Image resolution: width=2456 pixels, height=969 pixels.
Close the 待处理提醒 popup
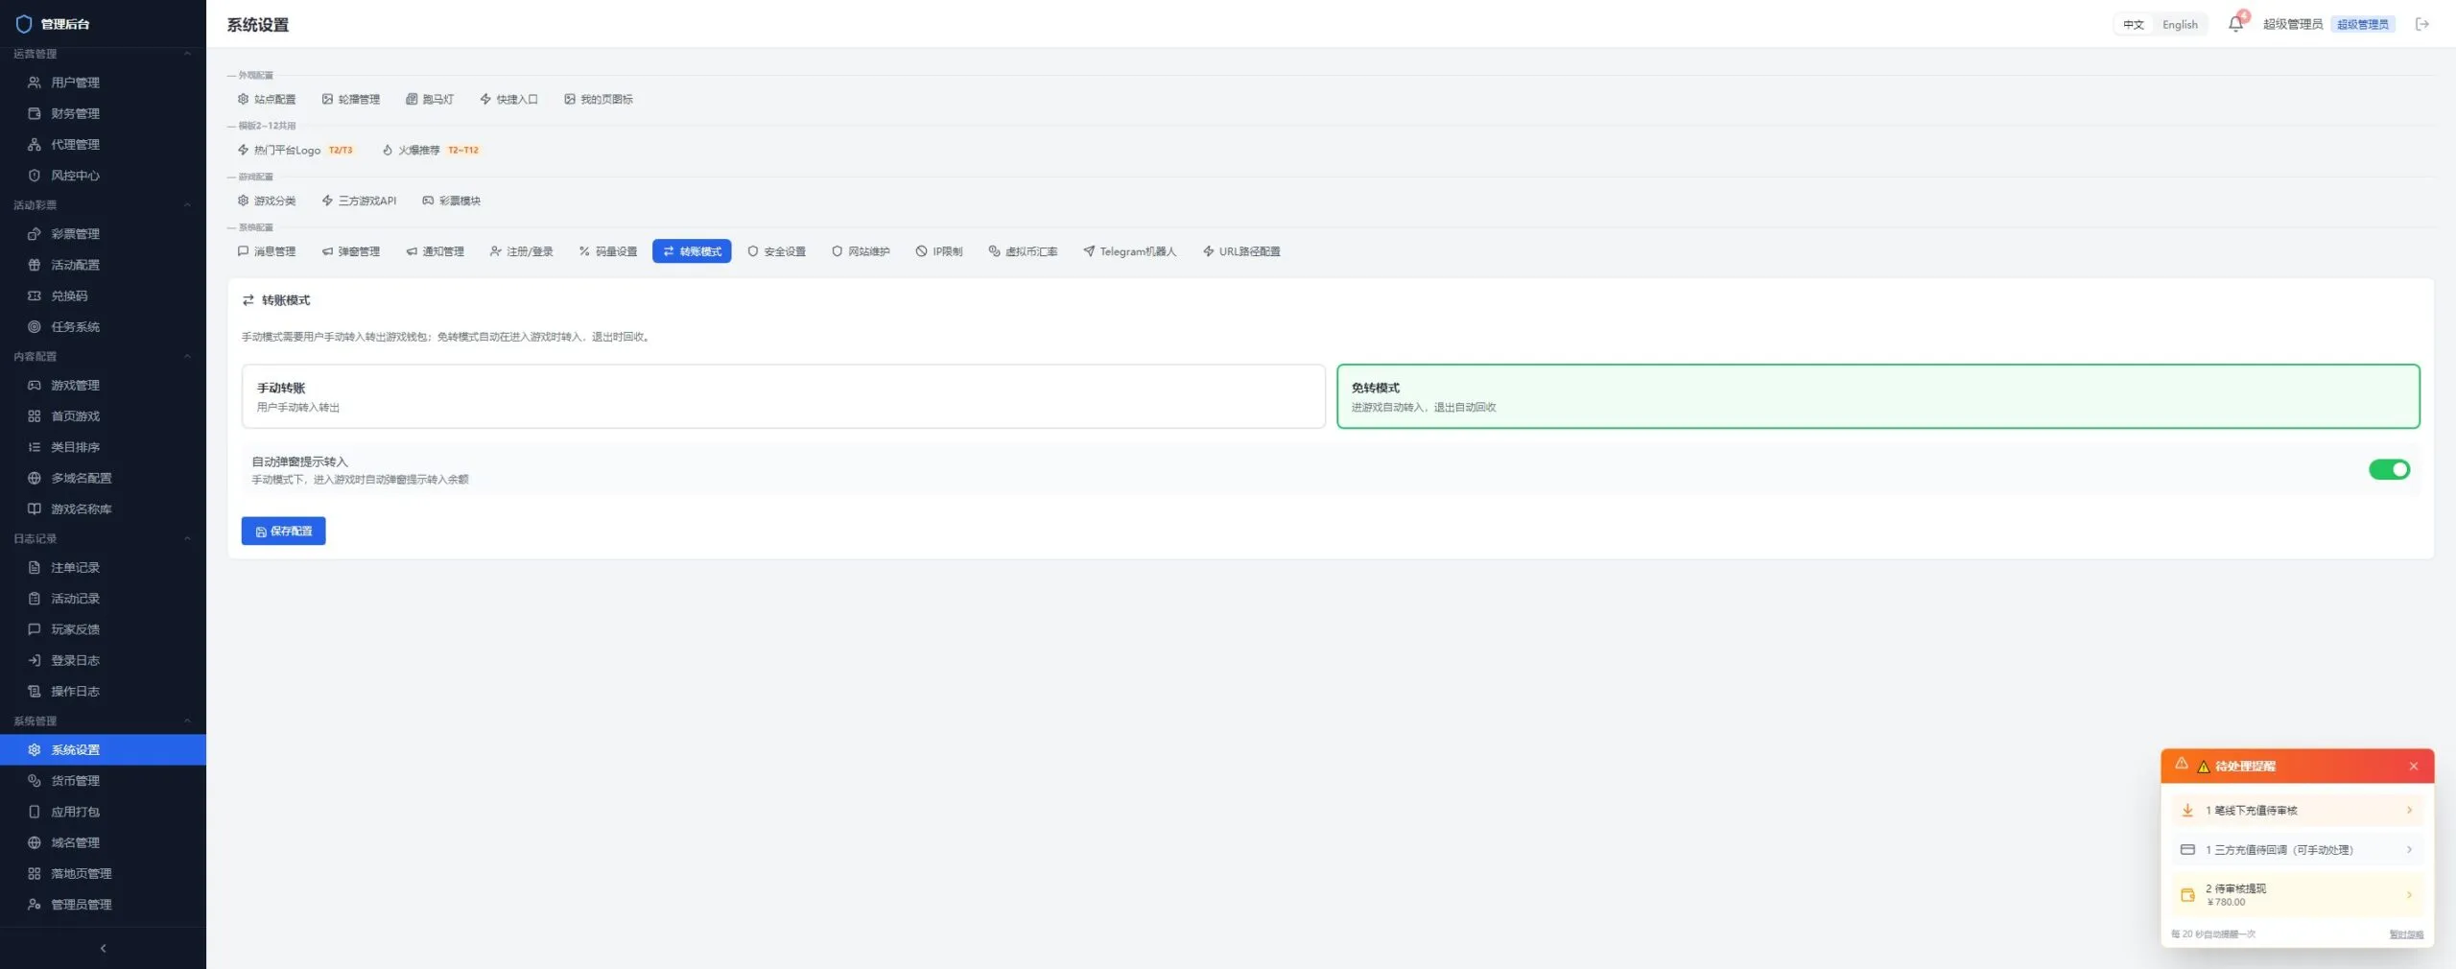(x=2414, y=767)
